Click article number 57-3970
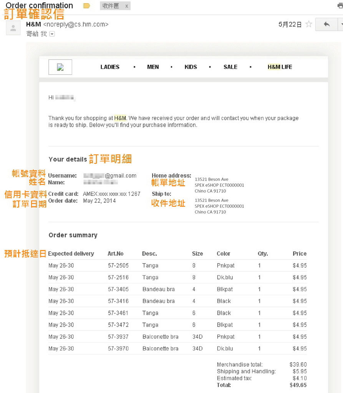Screen dimensions: 343x393 [x=118, y=348]
